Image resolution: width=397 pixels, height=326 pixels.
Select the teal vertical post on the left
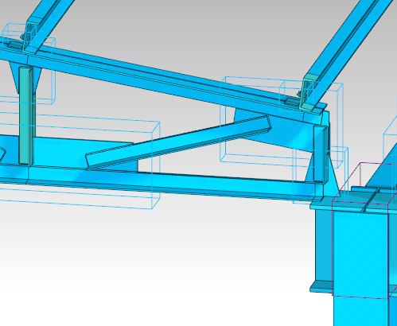pyautogui.click(x=26, y=116)
